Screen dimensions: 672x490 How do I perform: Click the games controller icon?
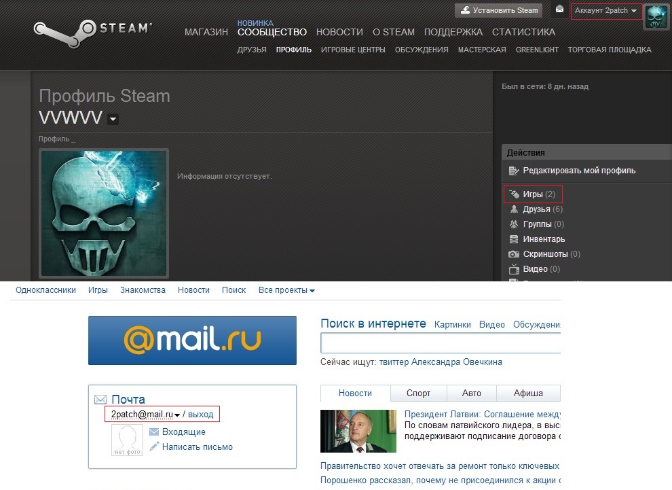tap(514, 194)
